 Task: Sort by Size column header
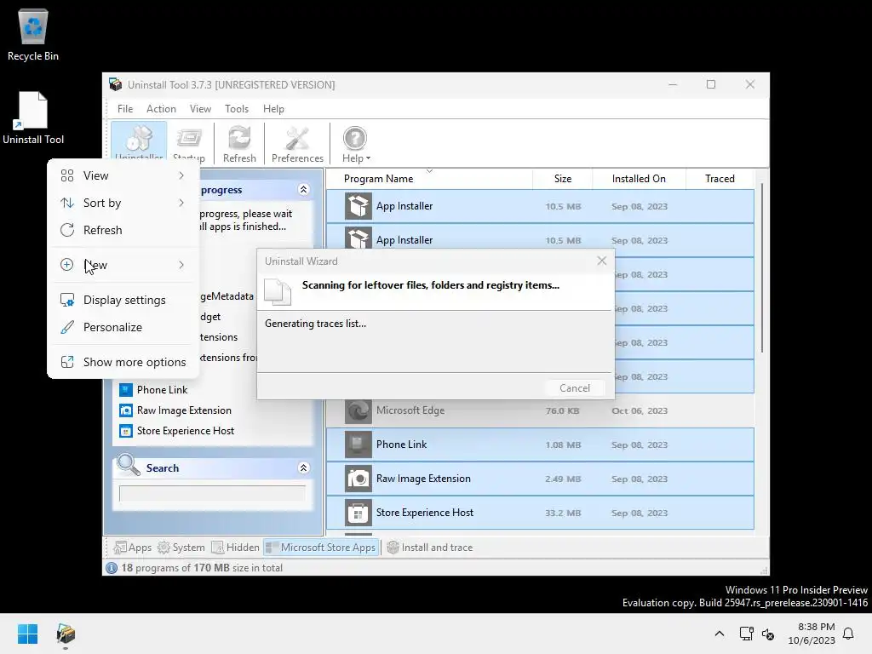pos(563,179)
